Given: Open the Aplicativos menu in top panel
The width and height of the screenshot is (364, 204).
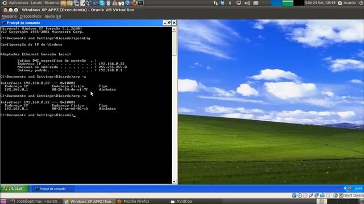Looking at the screenshot, I should 19,3.
